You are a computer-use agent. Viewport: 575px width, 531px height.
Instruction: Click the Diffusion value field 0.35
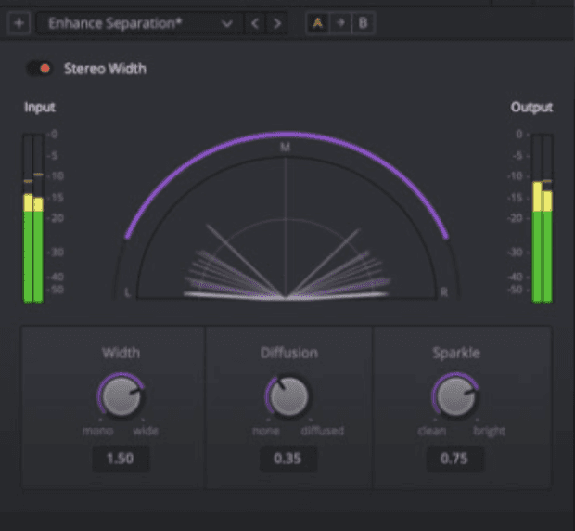288,459
